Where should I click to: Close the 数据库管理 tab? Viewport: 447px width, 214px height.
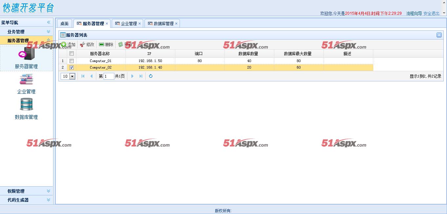176,24
